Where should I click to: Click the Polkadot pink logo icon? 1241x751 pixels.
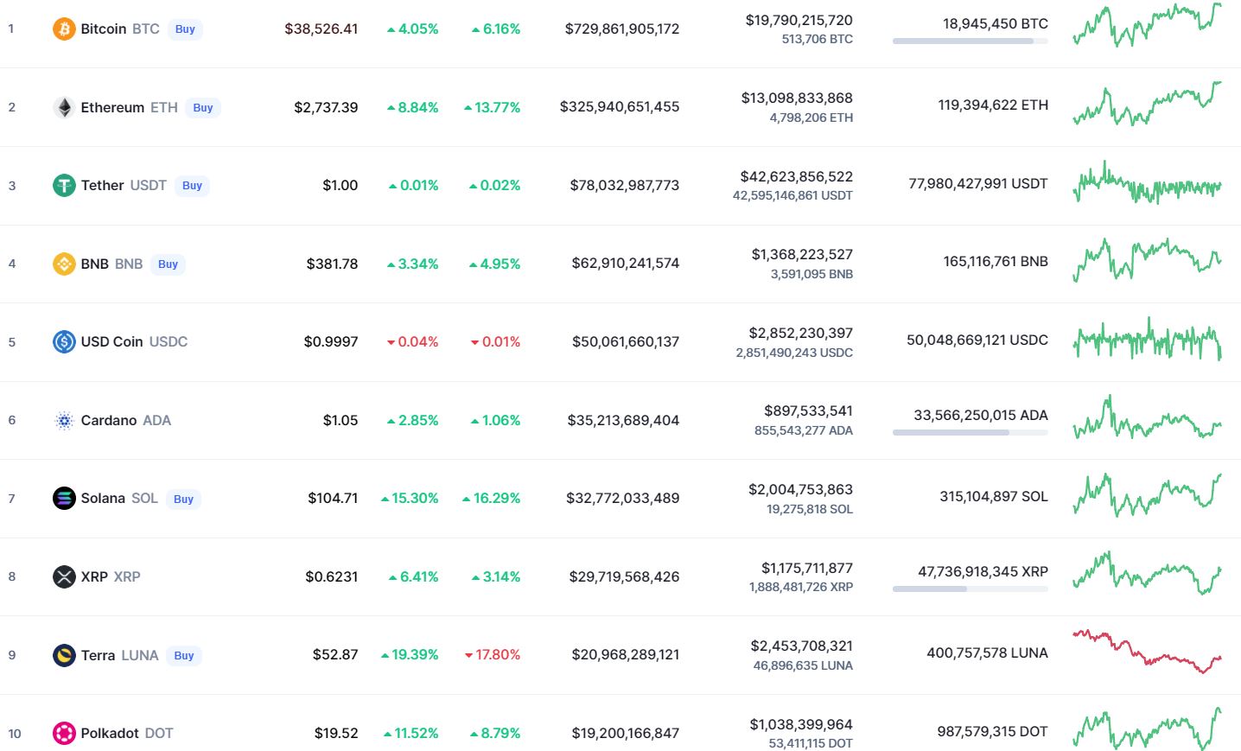[x=64, y=734]
